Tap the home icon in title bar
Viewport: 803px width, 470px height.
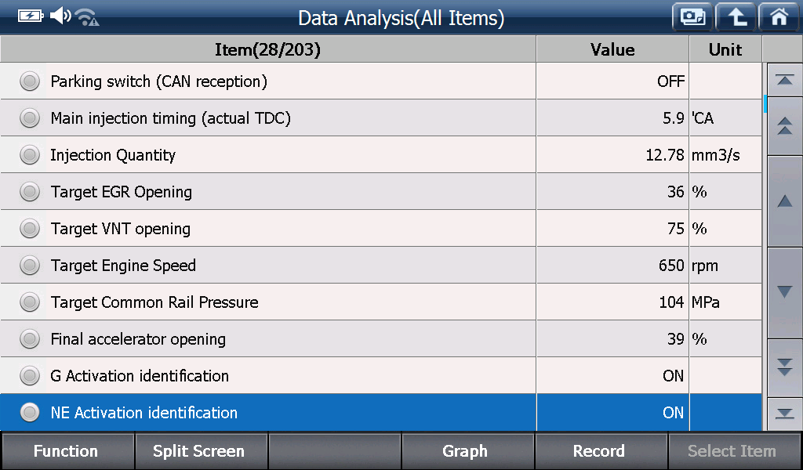tap(779, 17)
